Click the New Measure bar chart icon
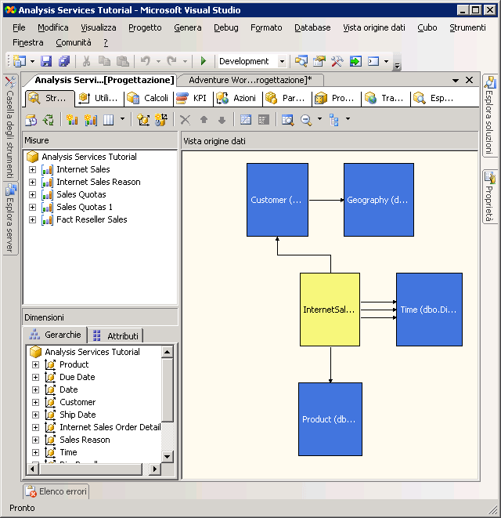This screenshot has height=518, width=501. click(x=72, y=120)
